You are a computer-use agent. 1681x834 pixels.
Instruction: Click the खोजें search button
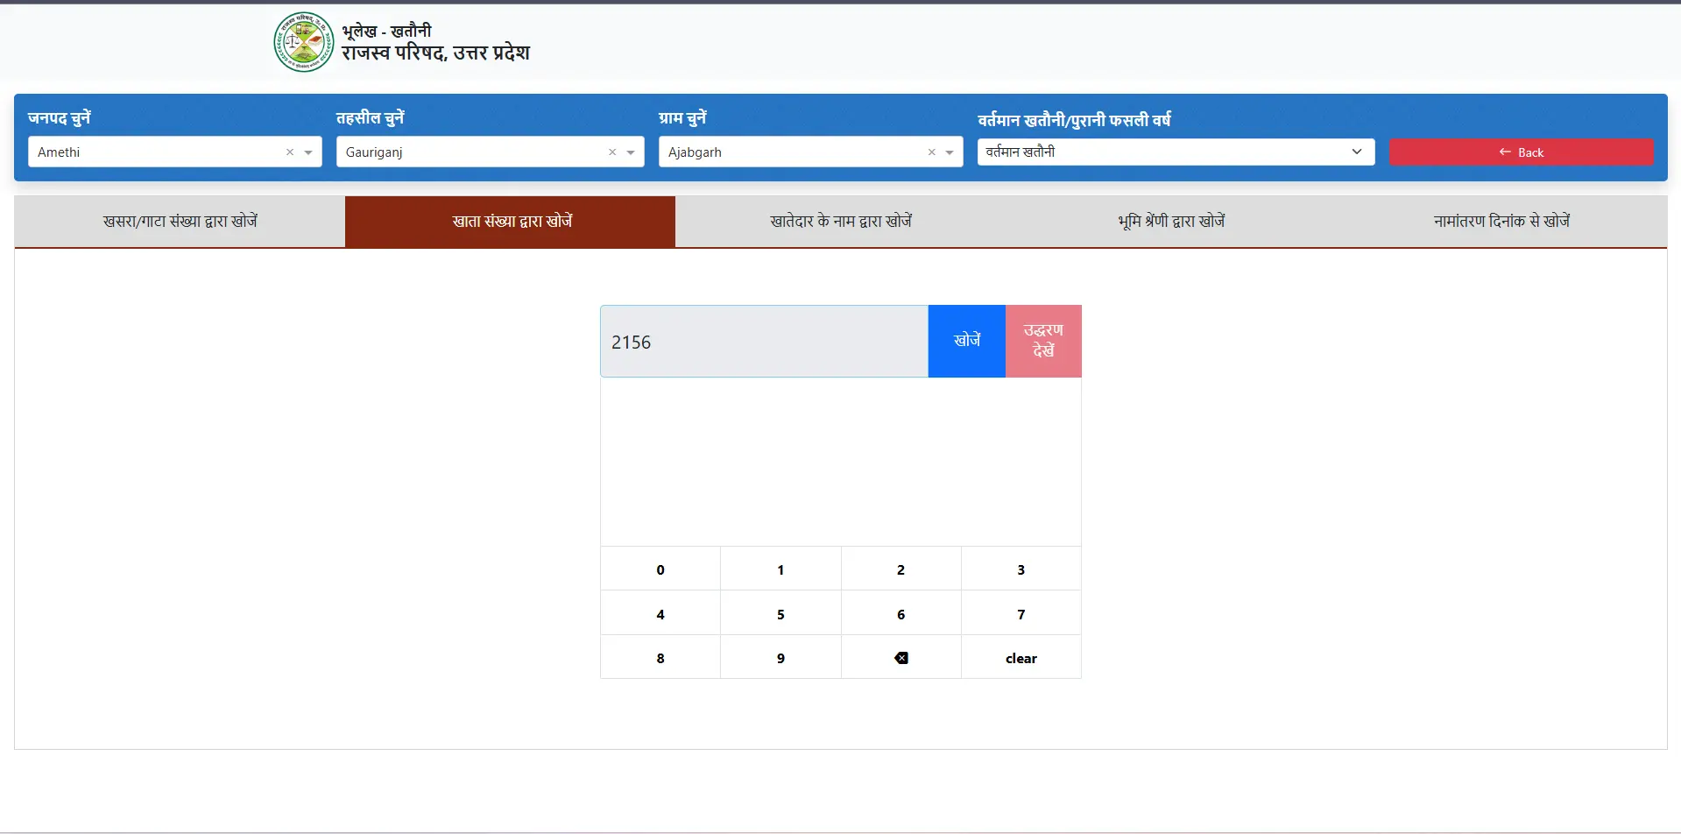pos(966,341)
